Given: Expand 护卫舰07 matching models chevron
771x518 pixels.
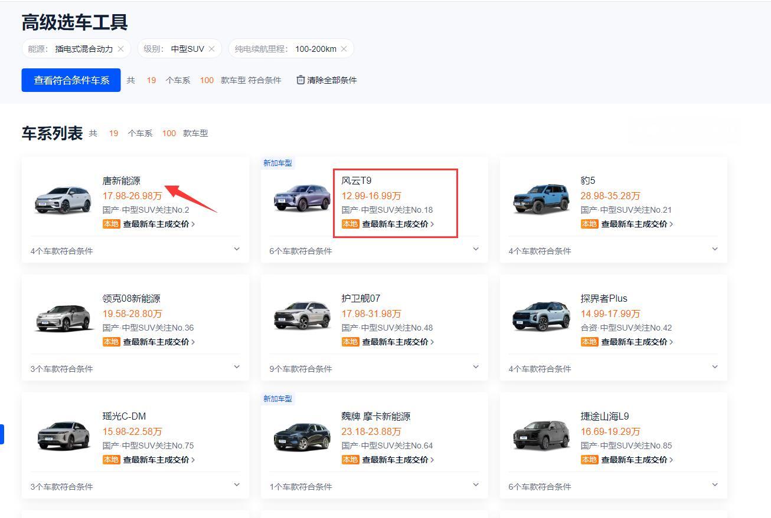Looking at the screenshot, I should 476,367.
